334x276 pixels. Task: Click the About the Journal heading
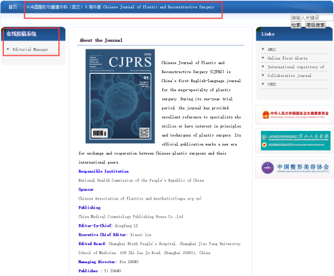(x=101, y=40)
